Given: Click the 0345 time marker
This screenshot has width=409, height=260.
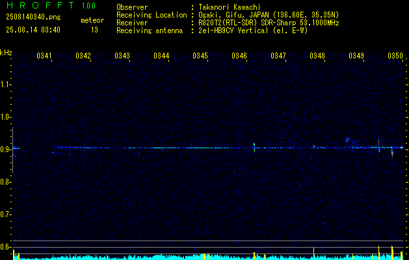Looking at the screenshot, I should click(200, 55).
